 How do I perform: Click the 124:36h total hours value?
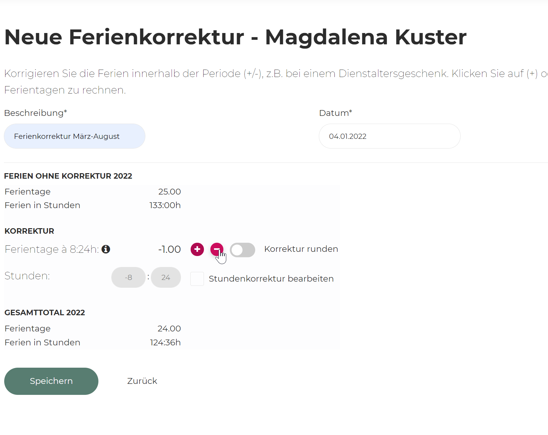point(165,342)
